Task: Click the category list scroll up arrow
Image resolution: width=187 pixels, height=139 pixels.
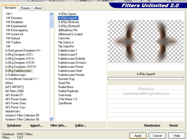Action: point(51,14)
